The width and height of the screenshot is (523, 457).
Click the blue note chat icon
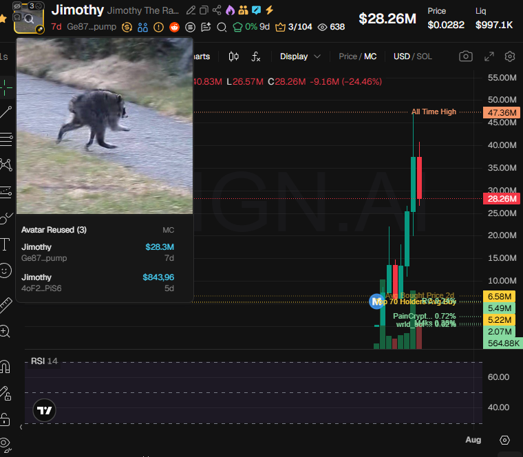[256, 10]
